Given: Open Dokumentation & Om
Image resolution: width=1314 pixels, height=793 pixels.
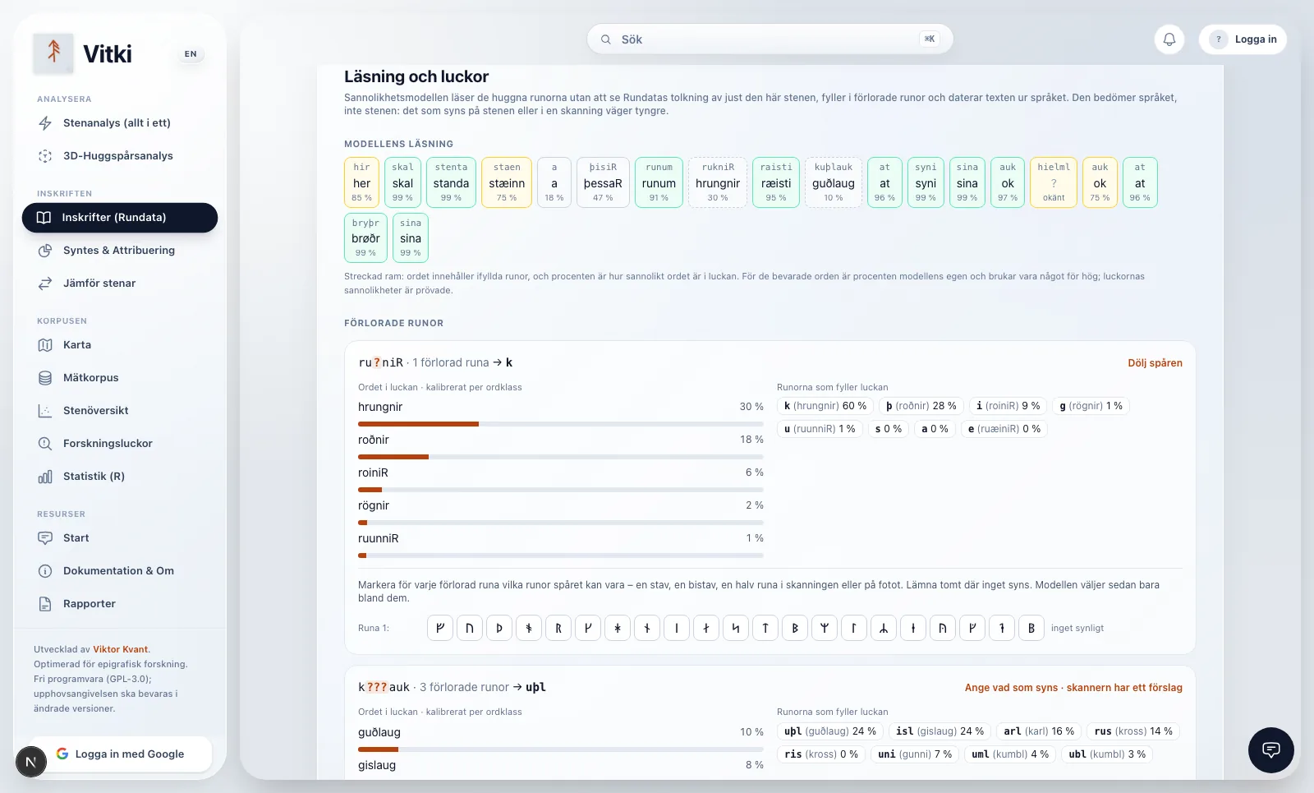Looking at the screenshot, I should [x=119, y=571].
